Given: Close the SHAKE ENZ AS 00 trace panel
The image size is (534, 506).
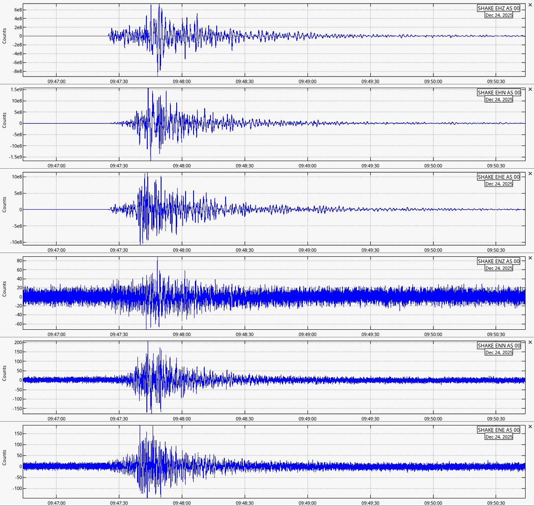Looking at the screenshot, I should [x=530, y=258].
